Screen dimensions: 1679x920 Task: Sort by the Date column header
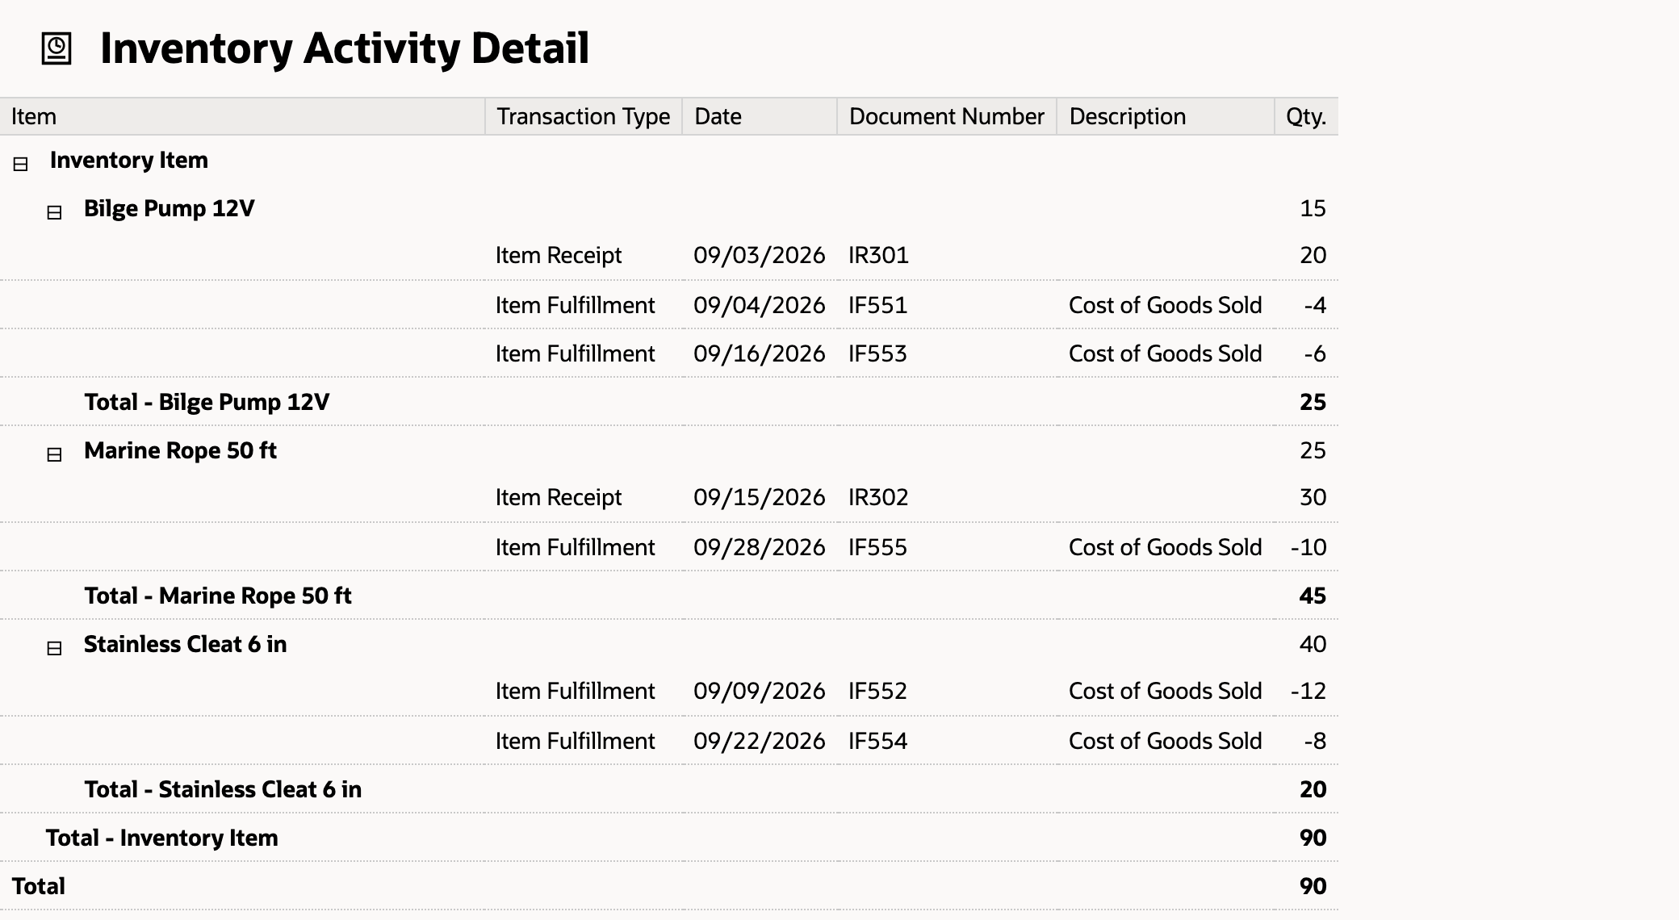[x=760, y=116]
